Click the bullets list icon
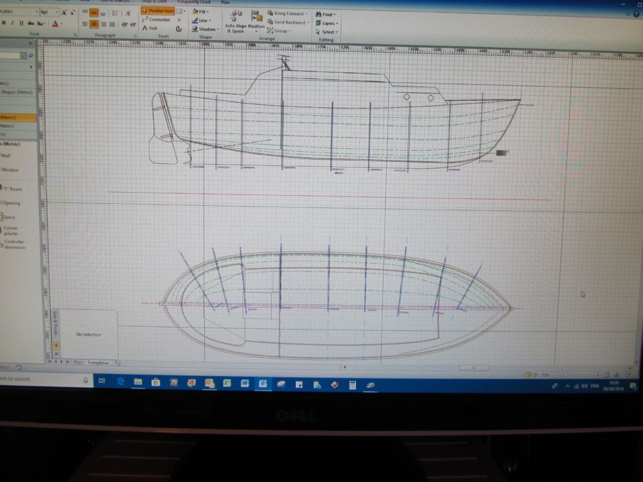This screenshot has width=643, height=482. pyautogui.click(x=115, y=14)
